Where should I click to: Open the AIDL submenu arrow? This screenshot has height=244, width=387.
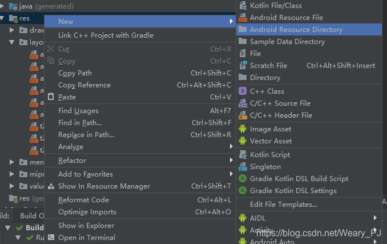(375, 218)
